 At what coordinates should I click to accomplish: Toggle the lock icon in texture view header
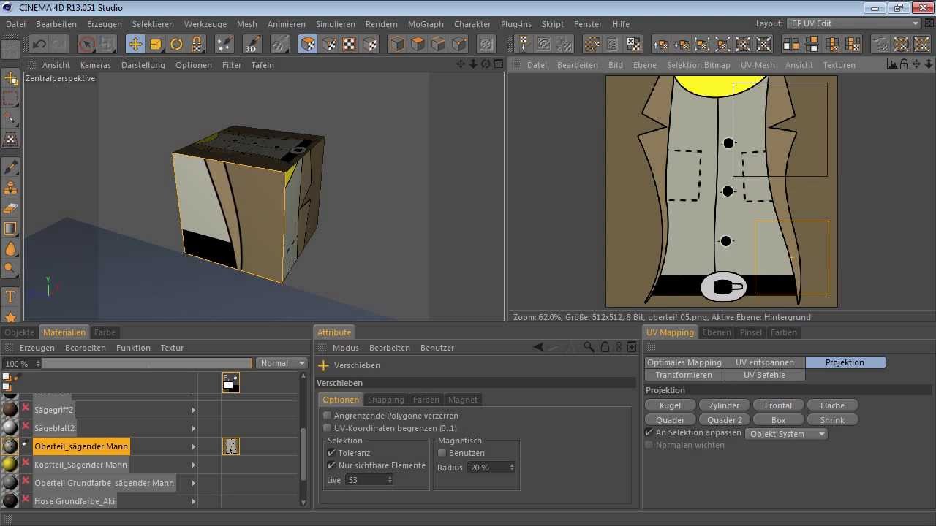(x=904, y=64)
